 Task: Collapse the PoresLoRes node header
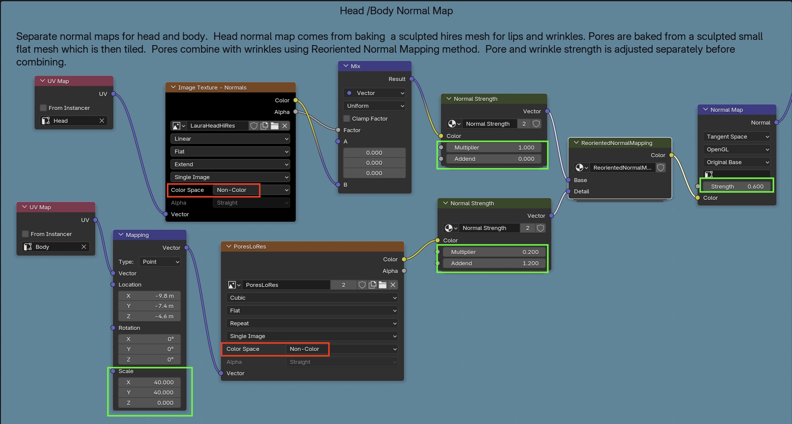(x=228, y=246)
